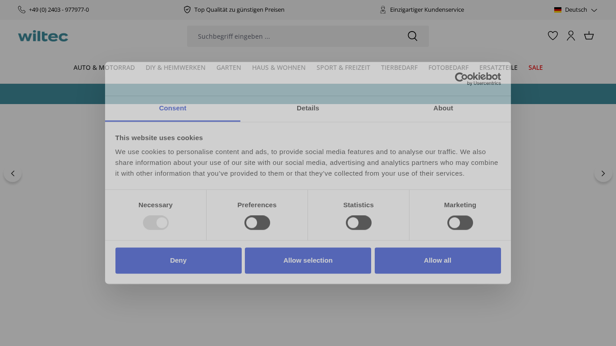616x346 pixels.
Task: Open the user account icon
Action: (x=571, y=36)
